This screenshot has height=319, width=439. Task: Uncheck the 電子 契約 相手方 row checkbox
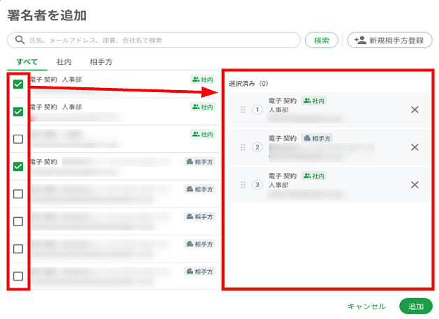click(x=18, y=166)
